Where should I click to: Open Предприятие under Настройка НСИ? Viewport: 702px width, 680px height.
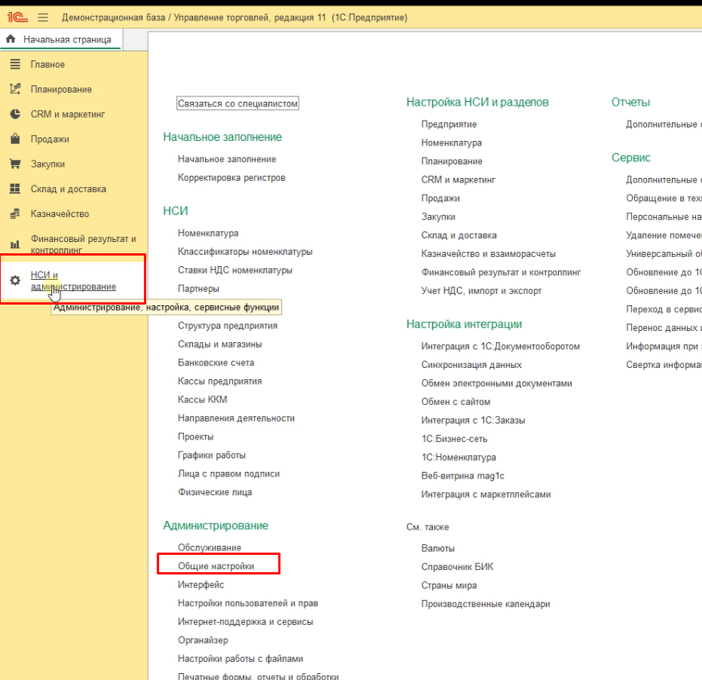pyautogui.click(x=449, y=124)
